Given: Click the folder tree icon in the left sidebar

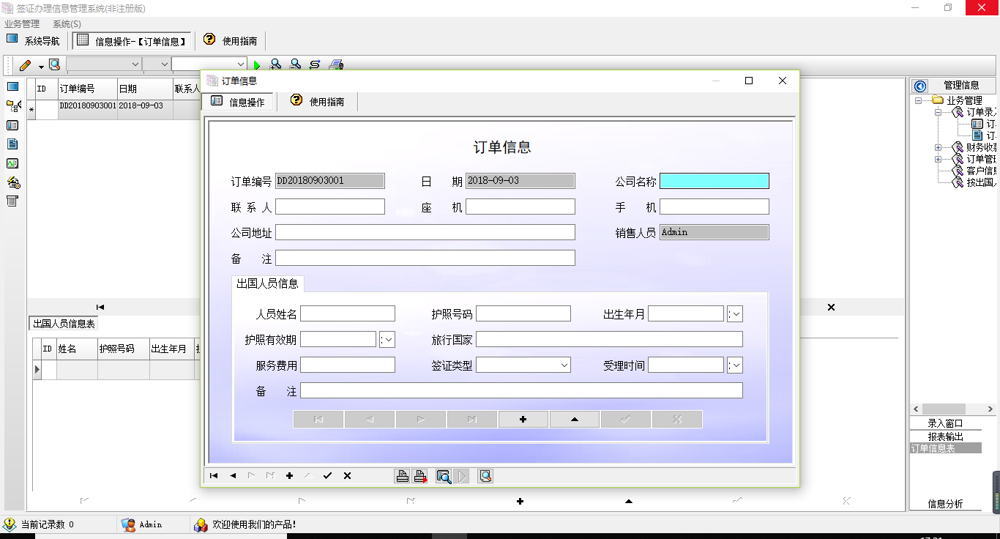Looking at the screenshot, I should 12,106.
